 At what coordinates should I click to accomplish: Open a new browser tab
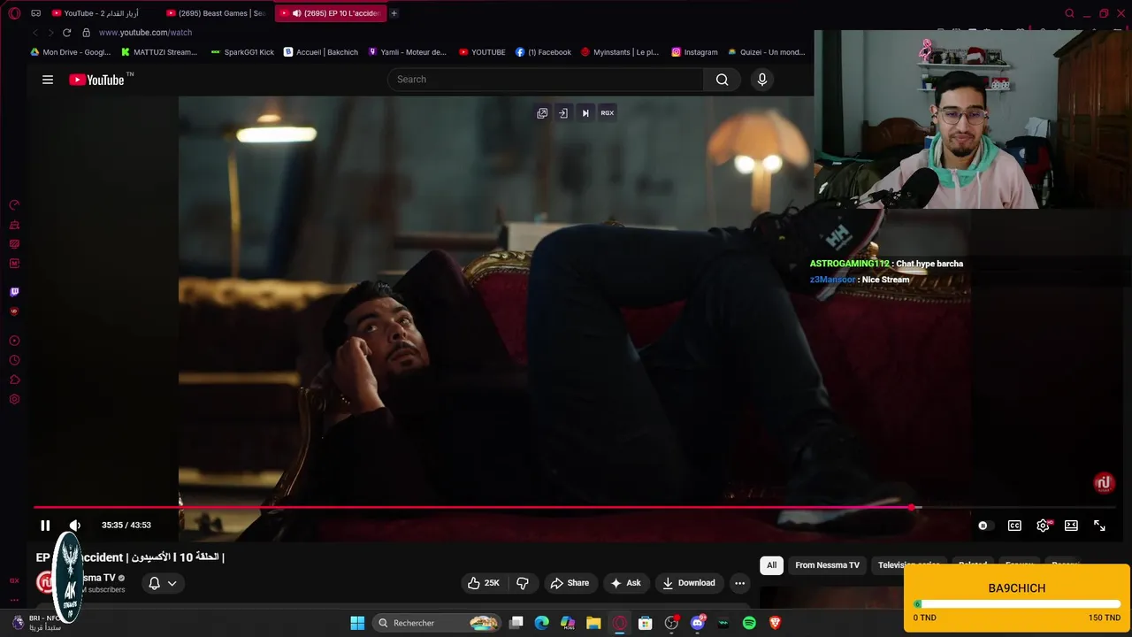pyautogui.click(x=394, y=13)
